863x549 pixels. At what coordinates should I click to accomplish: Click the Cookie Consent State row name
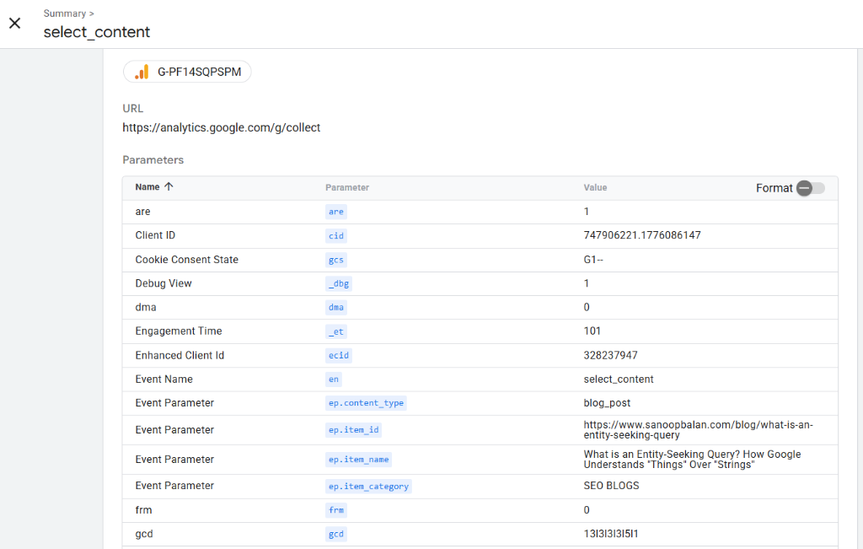[186, 260]
